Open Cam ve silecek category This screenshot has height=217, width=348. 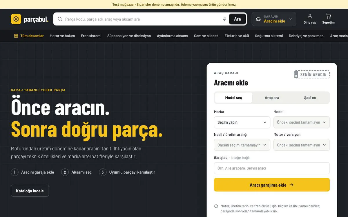click(x=206, y=36)
